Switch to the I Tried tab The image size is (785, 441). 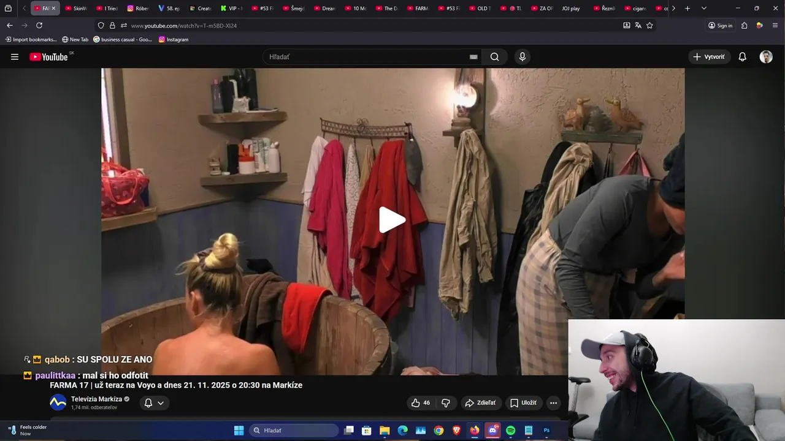pyautogui.click(x=107, y=9)
